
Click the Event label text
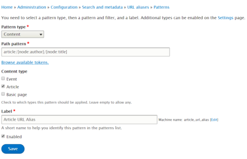(x=12, y=79)
